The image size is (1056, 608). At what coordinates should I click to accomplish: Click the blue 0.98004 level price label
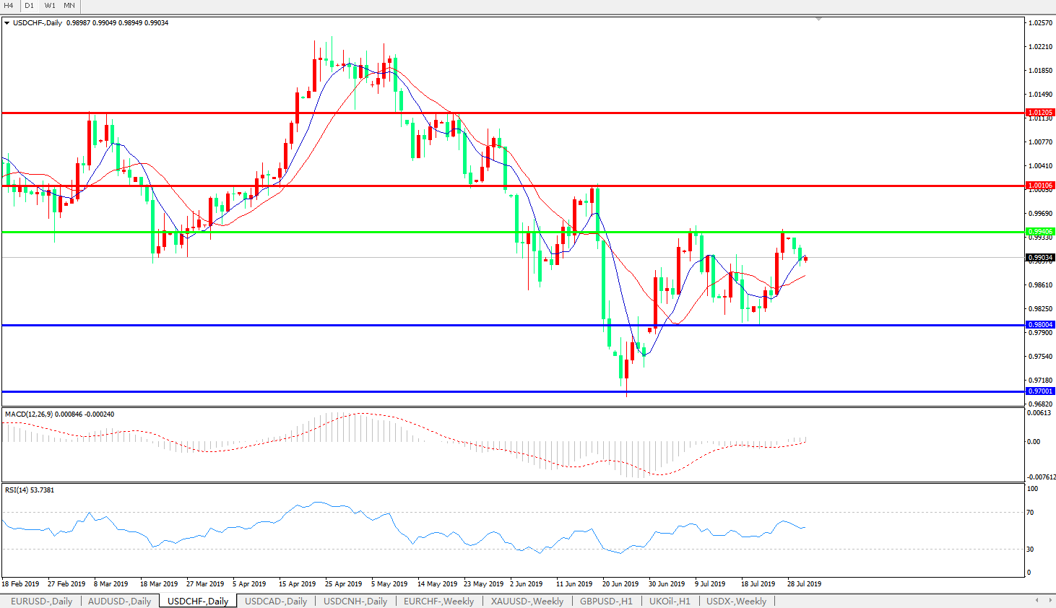[x=1040, y=325]
